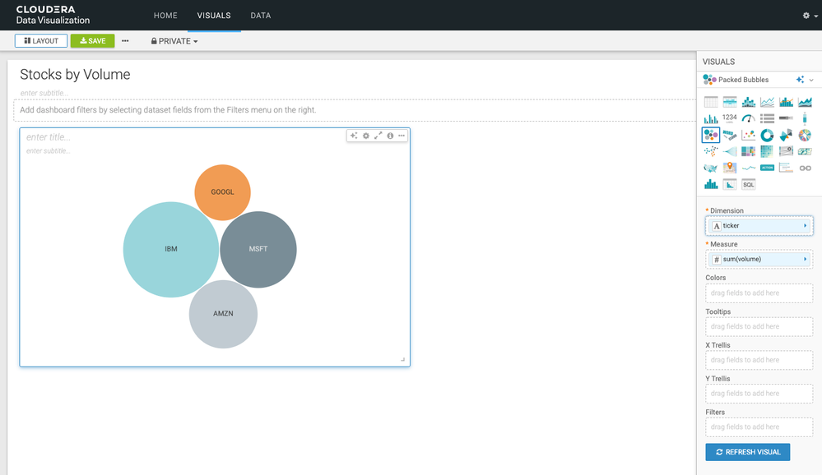Select the ACTION visual type icon

pyautogui.click(x=768, y=168)
